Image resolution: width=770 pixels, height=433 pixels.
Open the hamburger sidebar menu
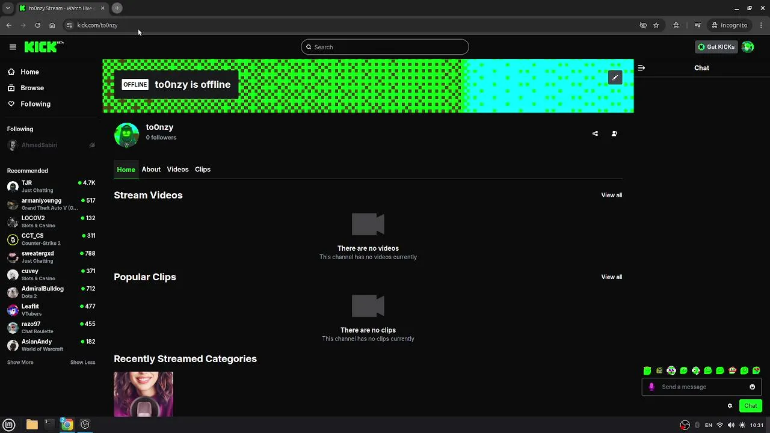pyautogui.click(x=13, y=47)
